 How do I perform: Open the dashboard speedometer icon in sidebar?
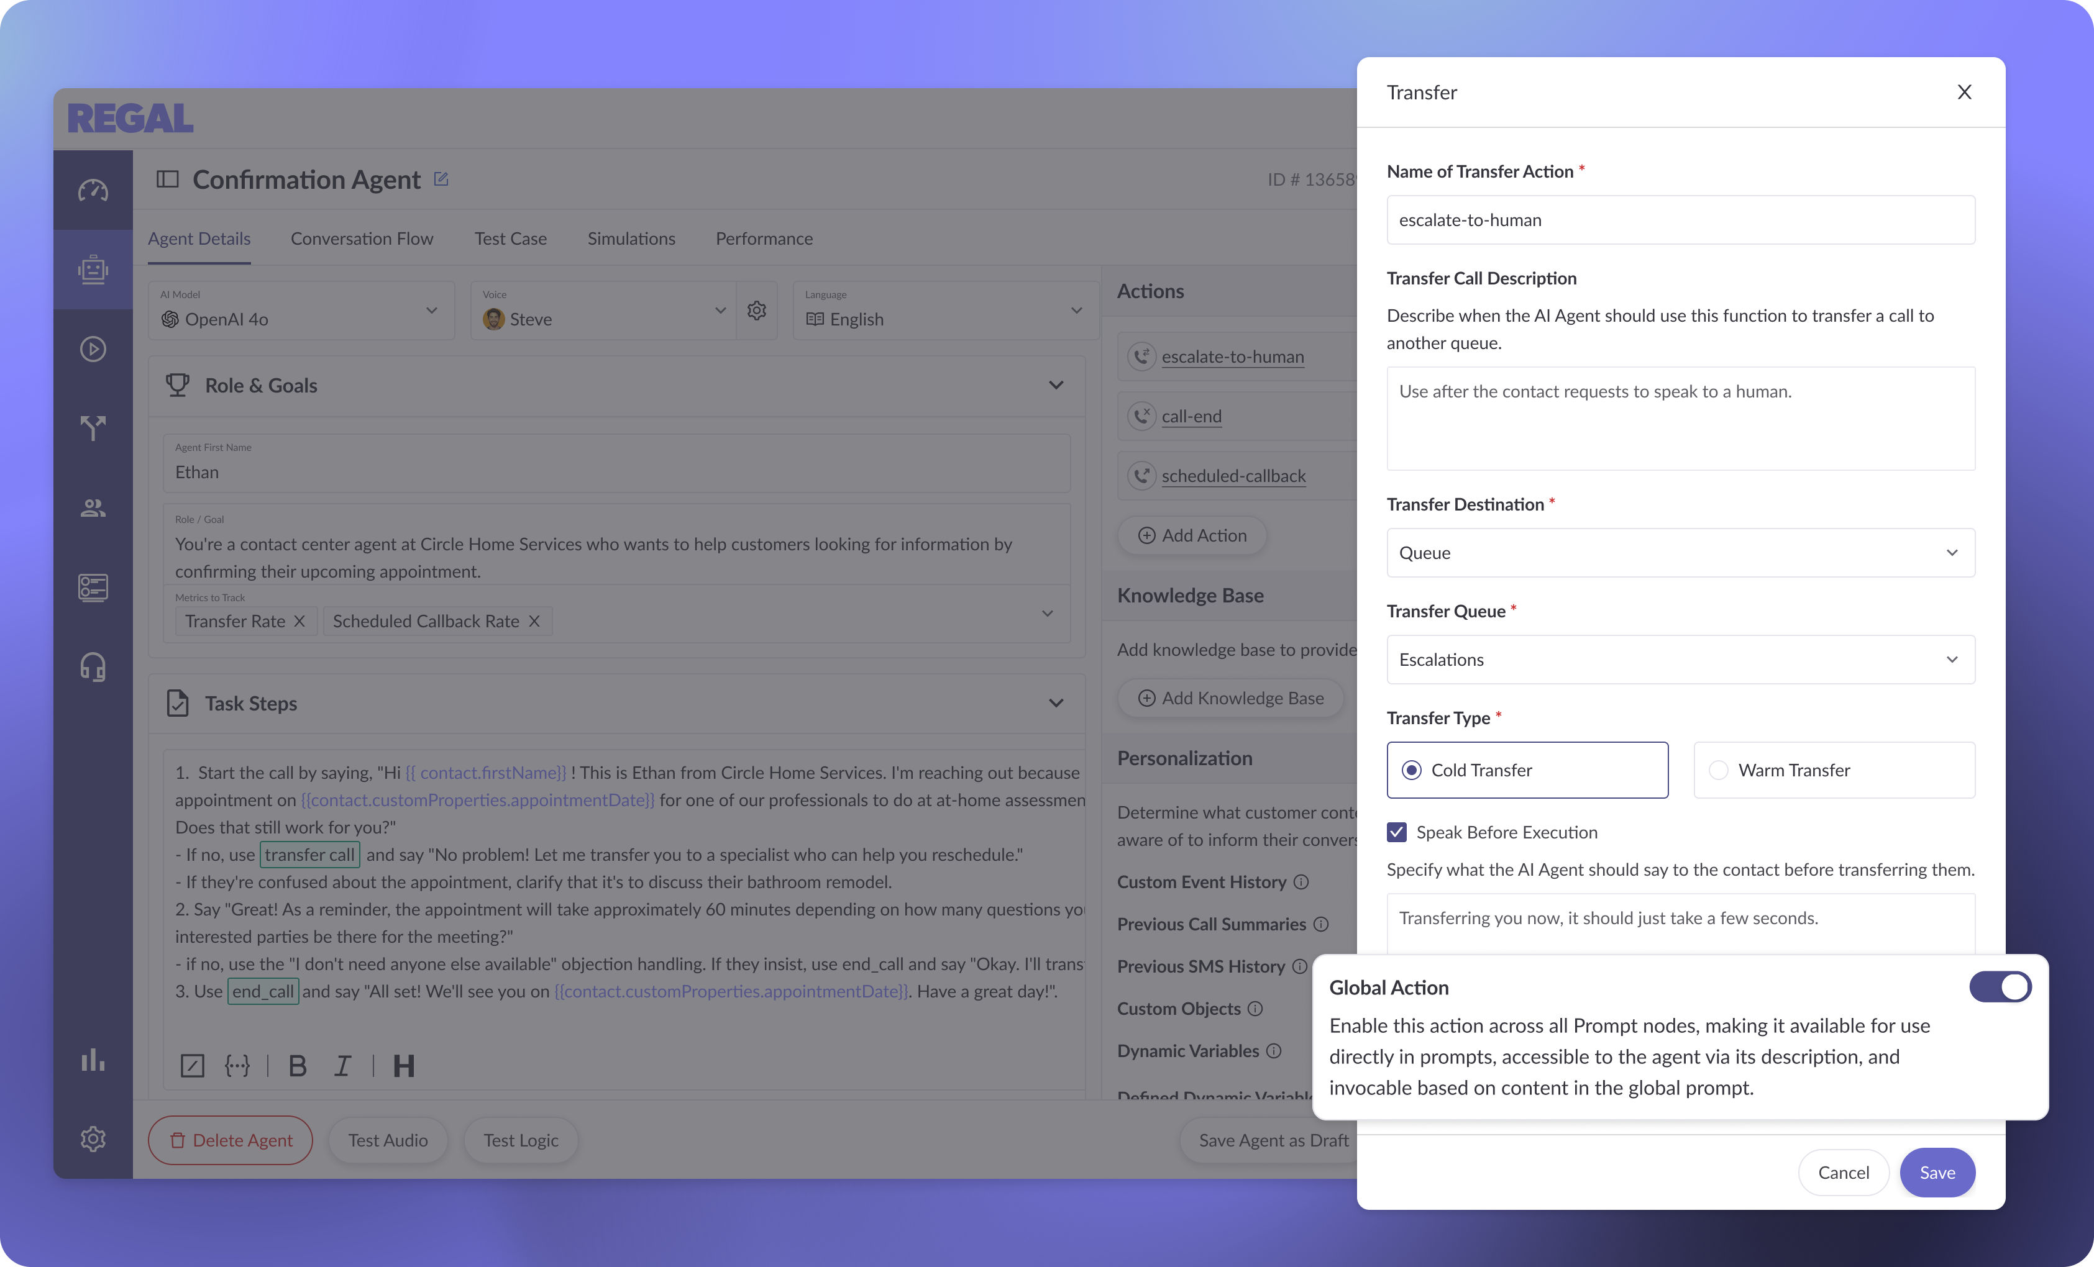click(93, 190)
